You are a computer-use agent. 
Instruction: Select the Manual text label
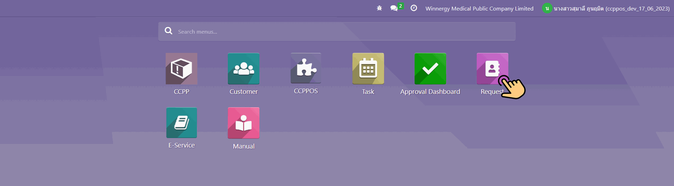[x=244, y=146]
